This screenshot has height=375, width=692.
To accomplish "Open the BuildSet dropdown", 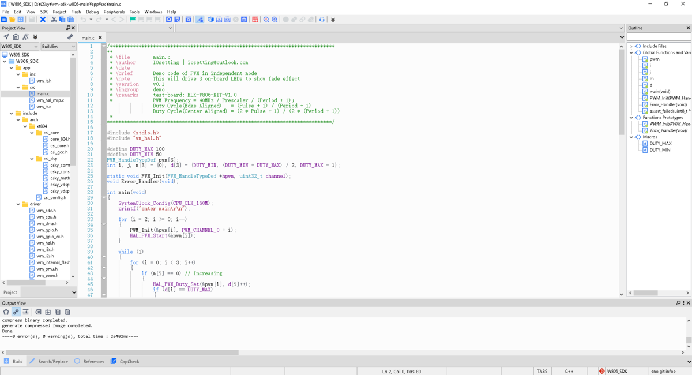I will tap(58, 46).
